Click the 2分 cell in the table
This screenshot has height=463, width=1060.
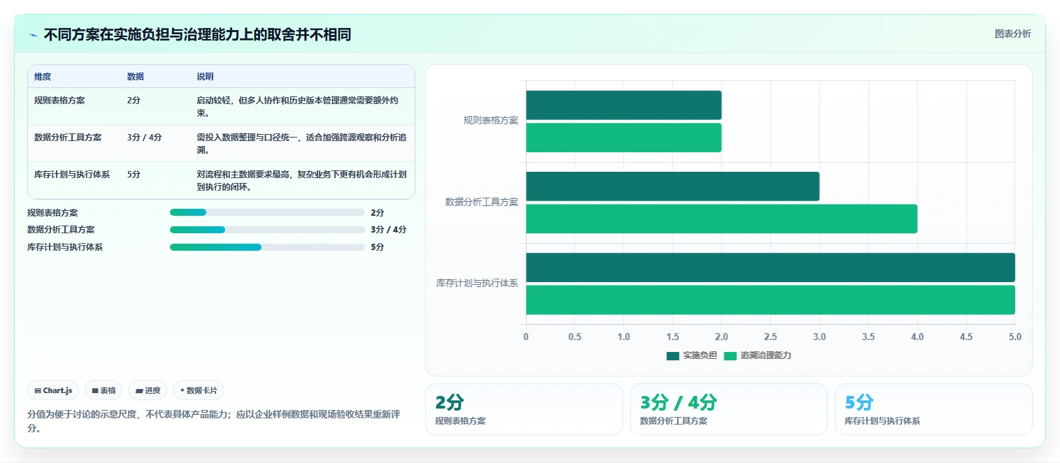tap(134, 100)
